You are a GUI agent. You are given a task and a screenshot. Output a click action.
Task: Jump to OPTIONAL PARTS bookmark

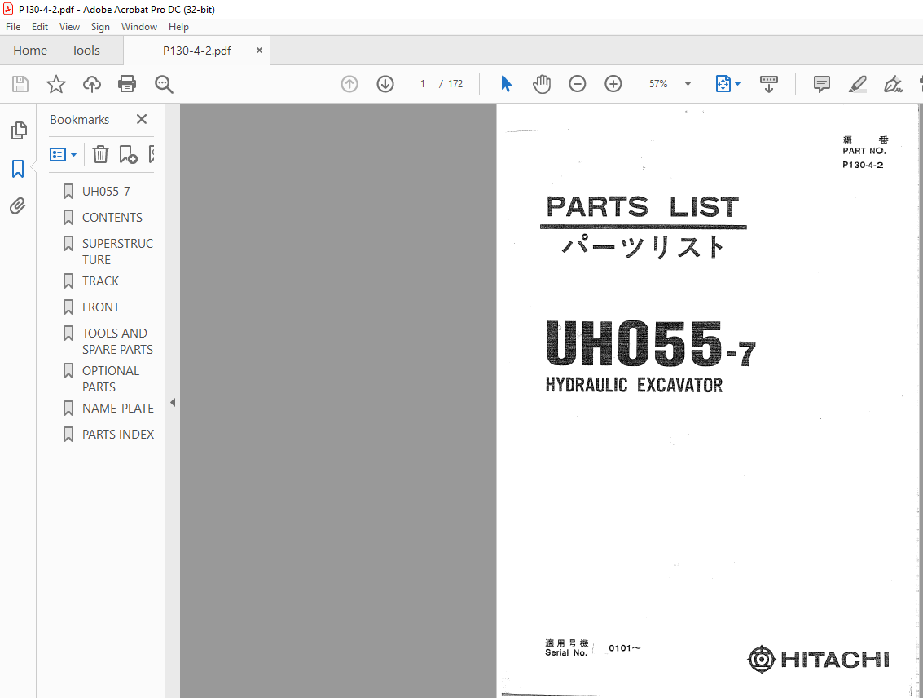111,378
